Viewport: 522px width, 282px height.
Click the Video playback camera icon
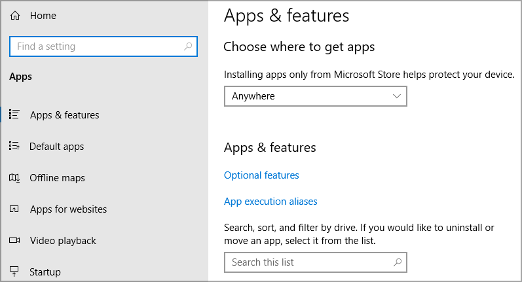[14, 240]
